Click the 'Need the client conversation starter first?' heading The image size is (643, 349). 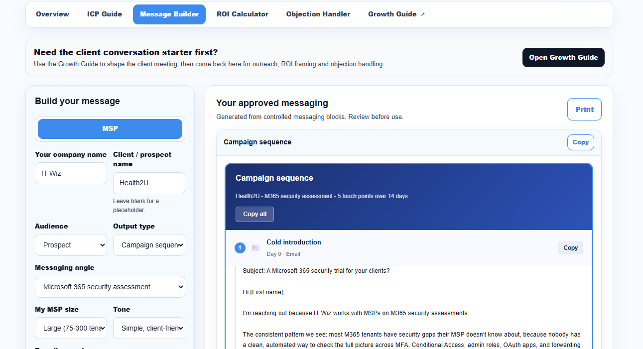click(126, 52)
